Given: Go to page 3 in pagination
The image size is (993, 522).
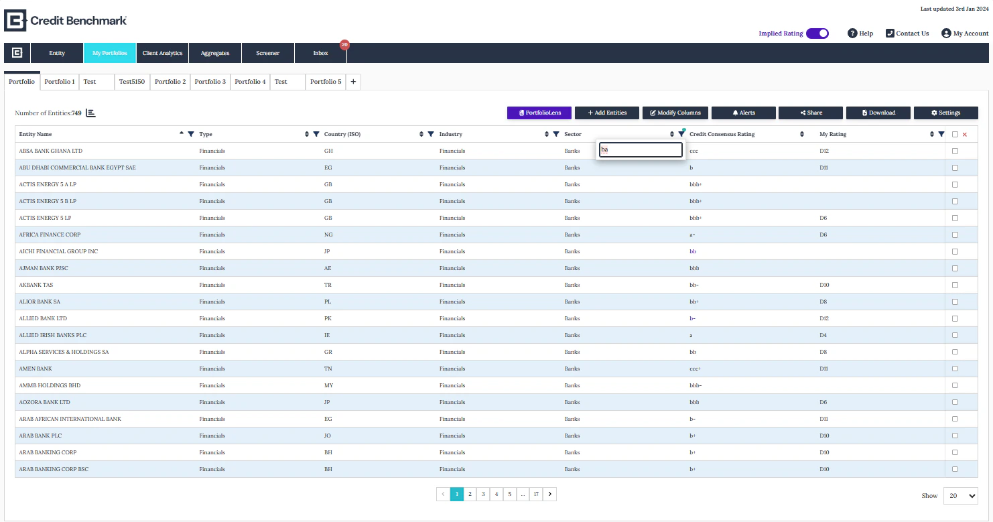Looking at the screenshot, I should (483, 494).
